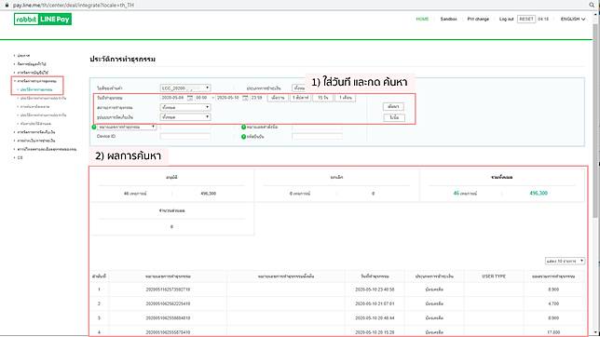
Task: Open the first sidebar menu item at the top
Action: pos(23,56)
